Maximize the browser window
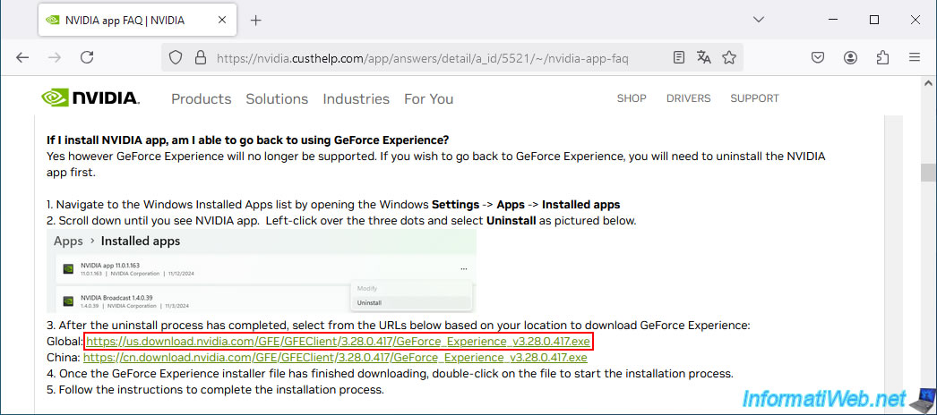937x415 pixels. (x=874, y=20)
